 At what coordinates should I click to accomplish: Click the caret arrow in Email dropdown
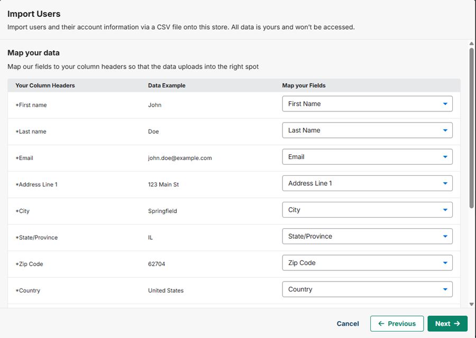[445, 157]
